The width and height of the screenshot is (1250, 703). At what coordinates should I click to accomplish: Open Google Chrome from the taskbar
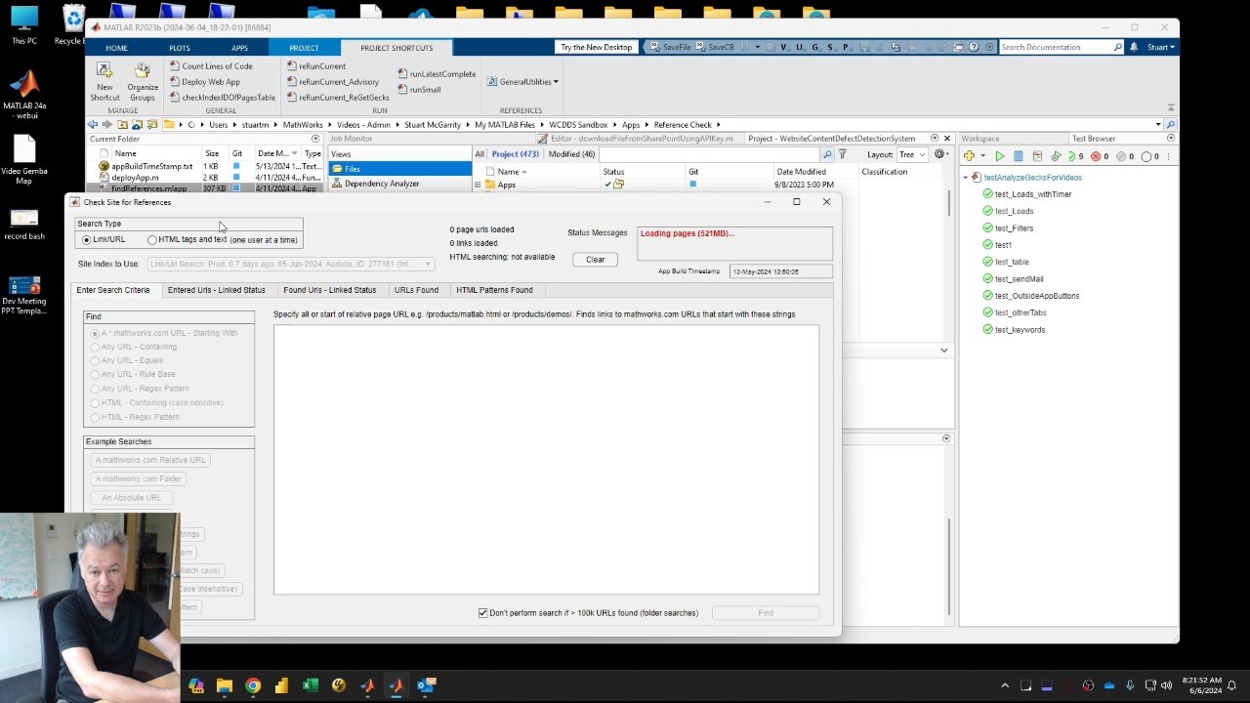253,685
